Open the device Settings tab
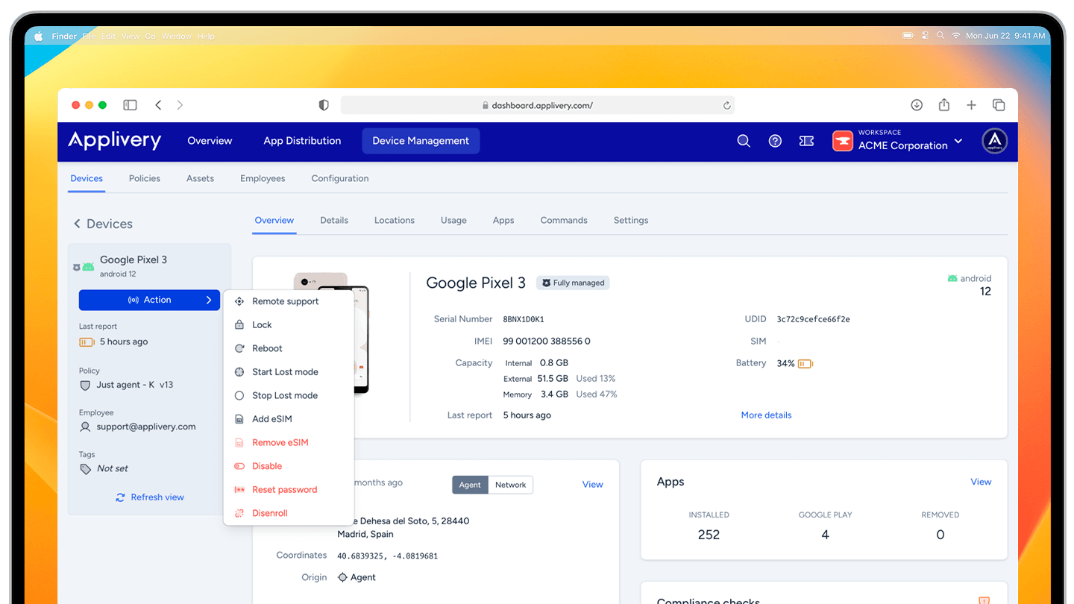1074x604 pixels. pyautogui.click(x=631, y=221)
